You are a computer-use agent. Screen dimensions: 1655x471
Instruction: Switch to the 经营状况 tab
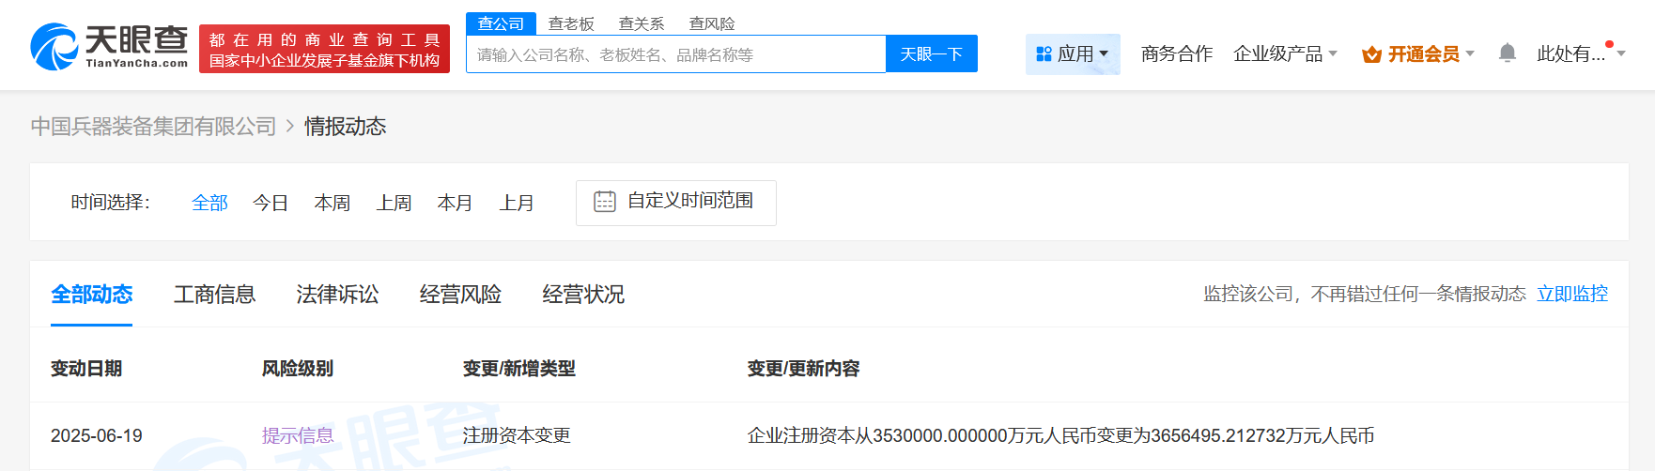pyautogui.click(x=583, y=295)
